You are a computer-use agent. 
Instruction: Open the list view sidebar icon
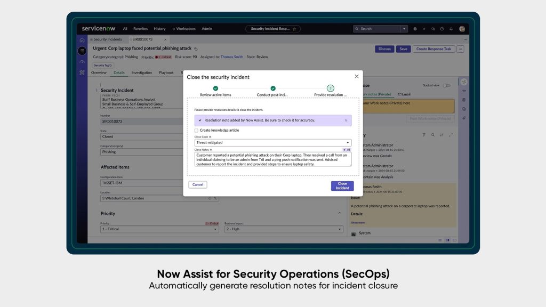(x=82, y=51)
